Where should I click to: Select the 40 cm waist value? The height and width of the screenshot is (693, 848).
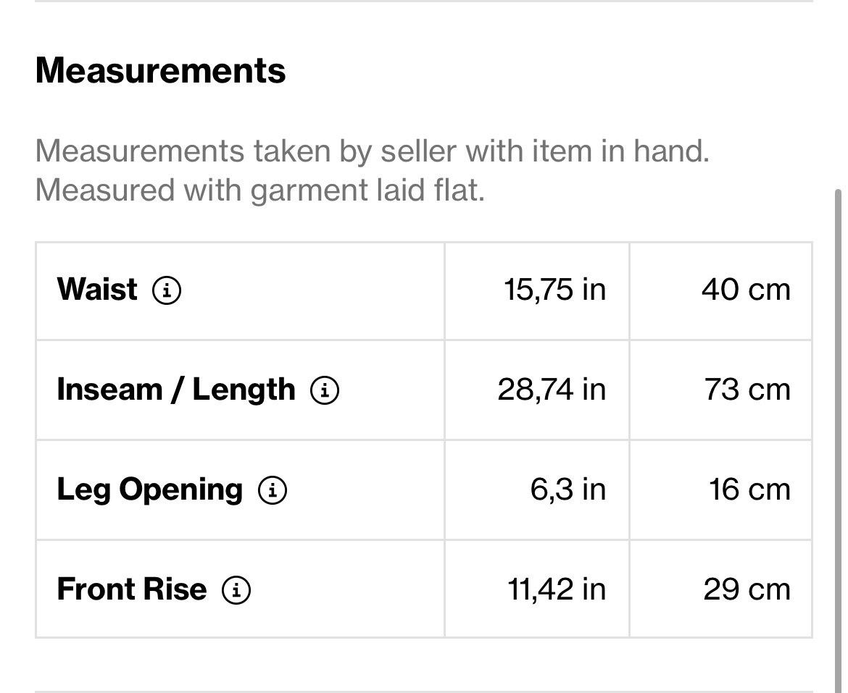pos(747,290)
